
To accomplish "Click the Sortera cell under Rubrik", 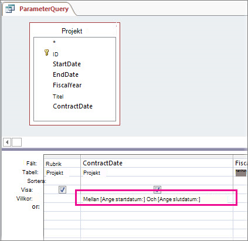I will (x=62, y=181).
